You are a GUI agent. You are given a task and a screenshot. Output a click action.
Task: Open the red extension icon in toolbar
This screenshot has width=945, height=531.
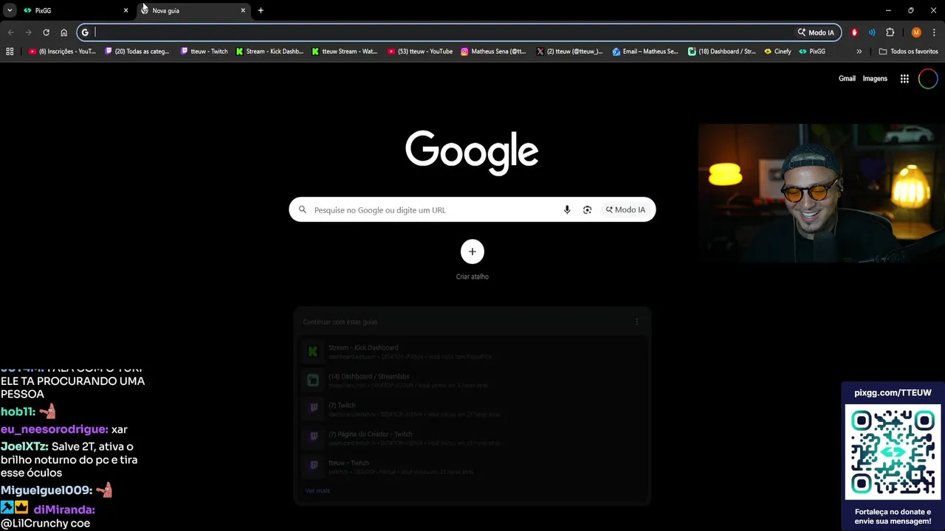(854, 32)
